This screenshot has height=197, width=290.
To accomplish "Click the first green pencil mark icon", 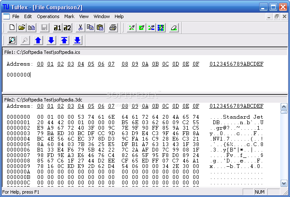I will (132, 28).
